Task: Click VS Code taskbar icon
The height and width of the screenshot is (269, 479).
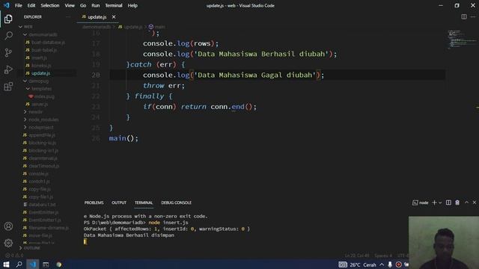Action: pyautogui.click(x=32, y=265)
